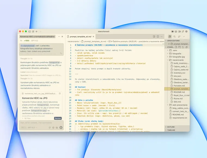207x158 pixels.
Task: Expand the .venv folder
Action: (x=177, y=50)
